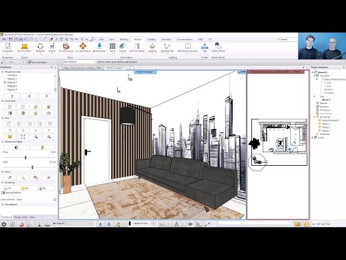Adjust the Date slider handle
The height and width of the screenshot is (260, 346).
click(x=32, y=167)
